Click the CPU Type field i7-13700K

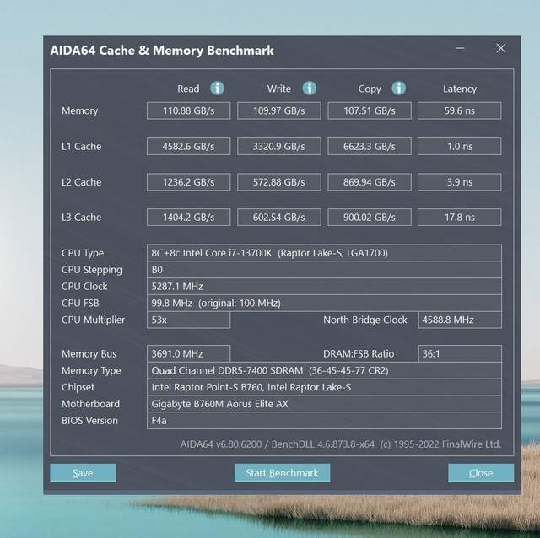click(x=324, y=253)
